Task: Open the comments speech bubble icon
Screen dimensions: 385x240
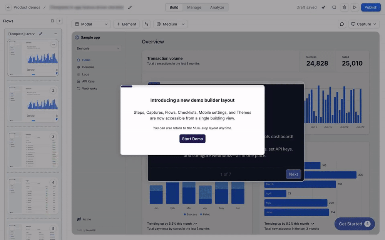Action: coord(342,24)
